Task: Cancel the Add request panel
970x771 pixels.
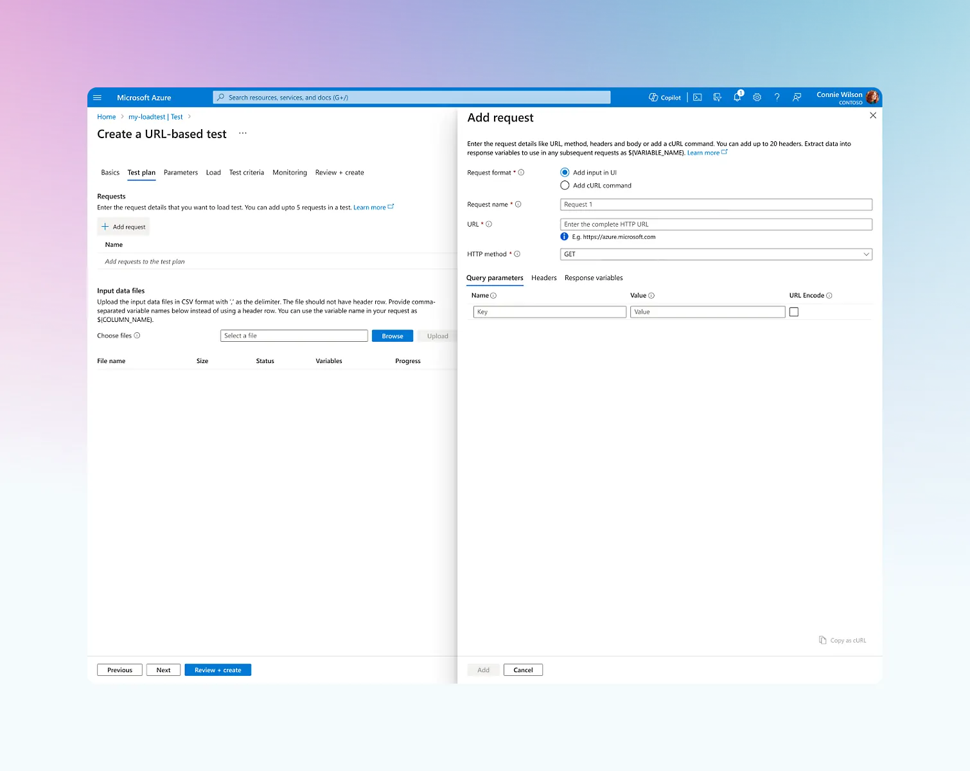Action: click(x=523, y=670)
